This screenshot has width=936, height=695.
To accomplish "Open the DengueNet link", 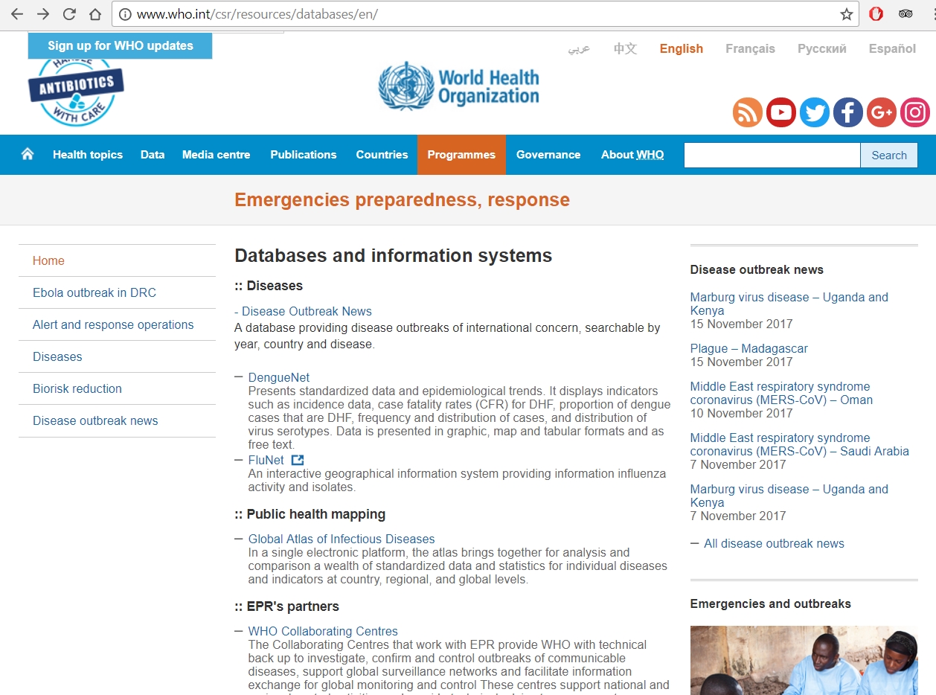I will [x=279, y=377].
